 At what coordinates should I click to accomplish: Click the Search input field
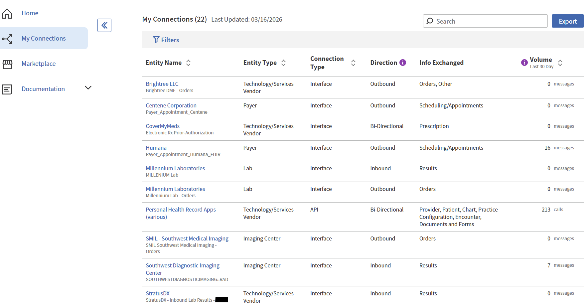[489, 21]
